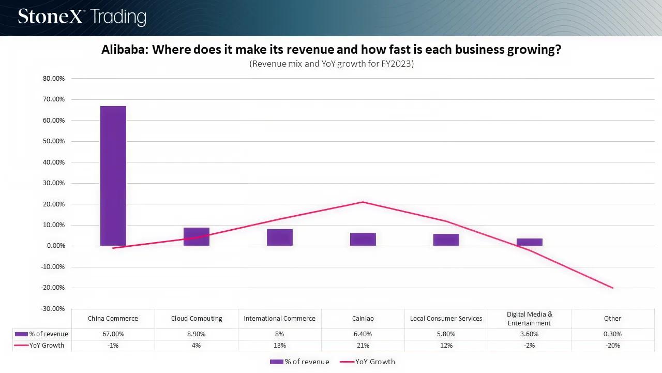Click the "Local Consumer Services" column header

pyautogui.click(x=446, y=319)
